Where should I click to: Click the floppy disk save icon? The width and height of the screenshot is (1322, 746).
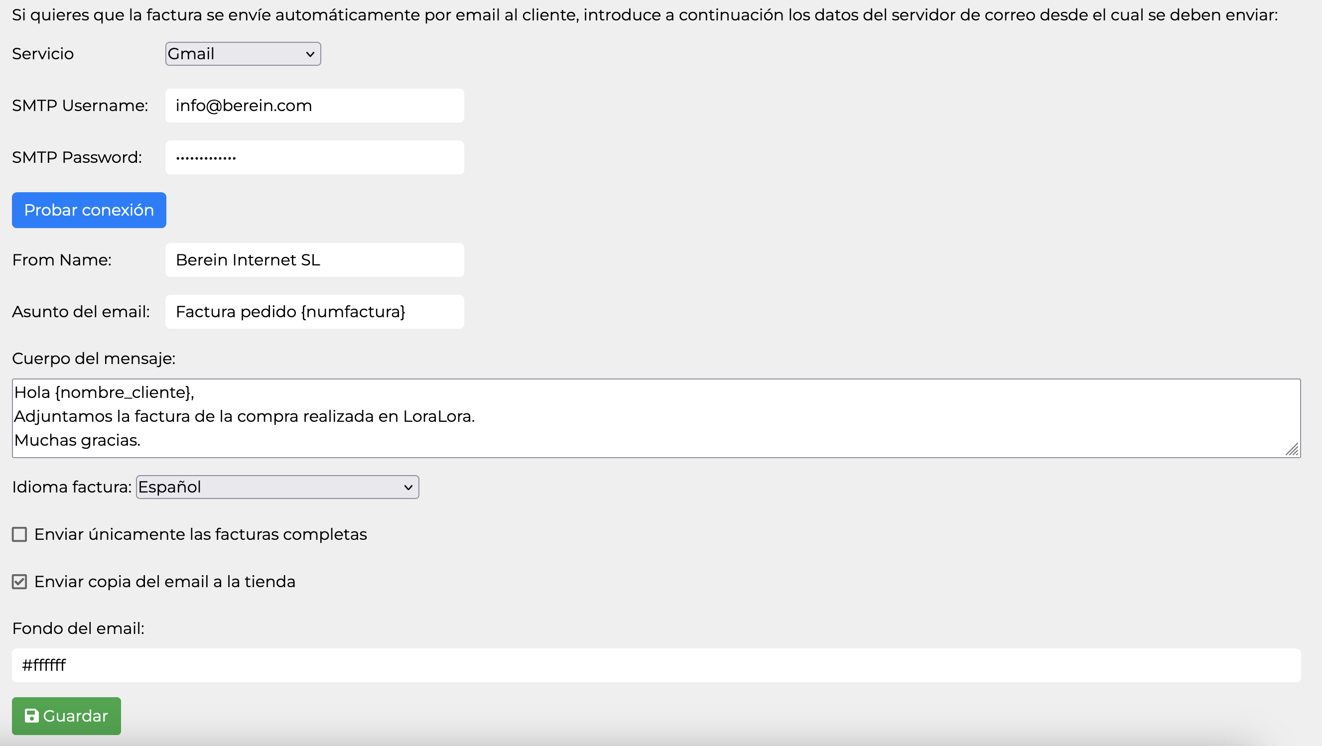[x=31, y=716]
